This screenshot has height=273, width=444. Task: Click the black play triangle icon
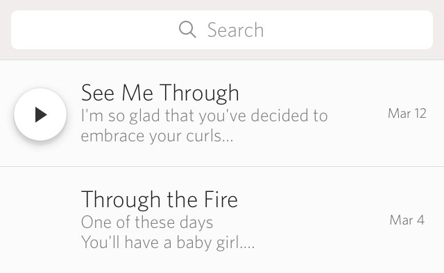tap(41, 114)
